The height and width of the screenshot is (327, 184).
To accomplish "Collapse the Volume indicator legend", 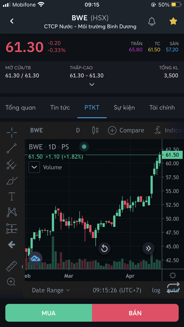I will click(x=34, y=167).
